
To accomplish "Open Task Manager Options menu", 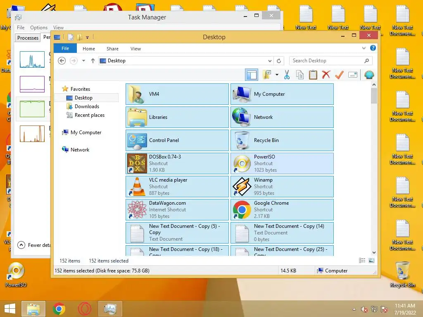I will click(38, 28).
